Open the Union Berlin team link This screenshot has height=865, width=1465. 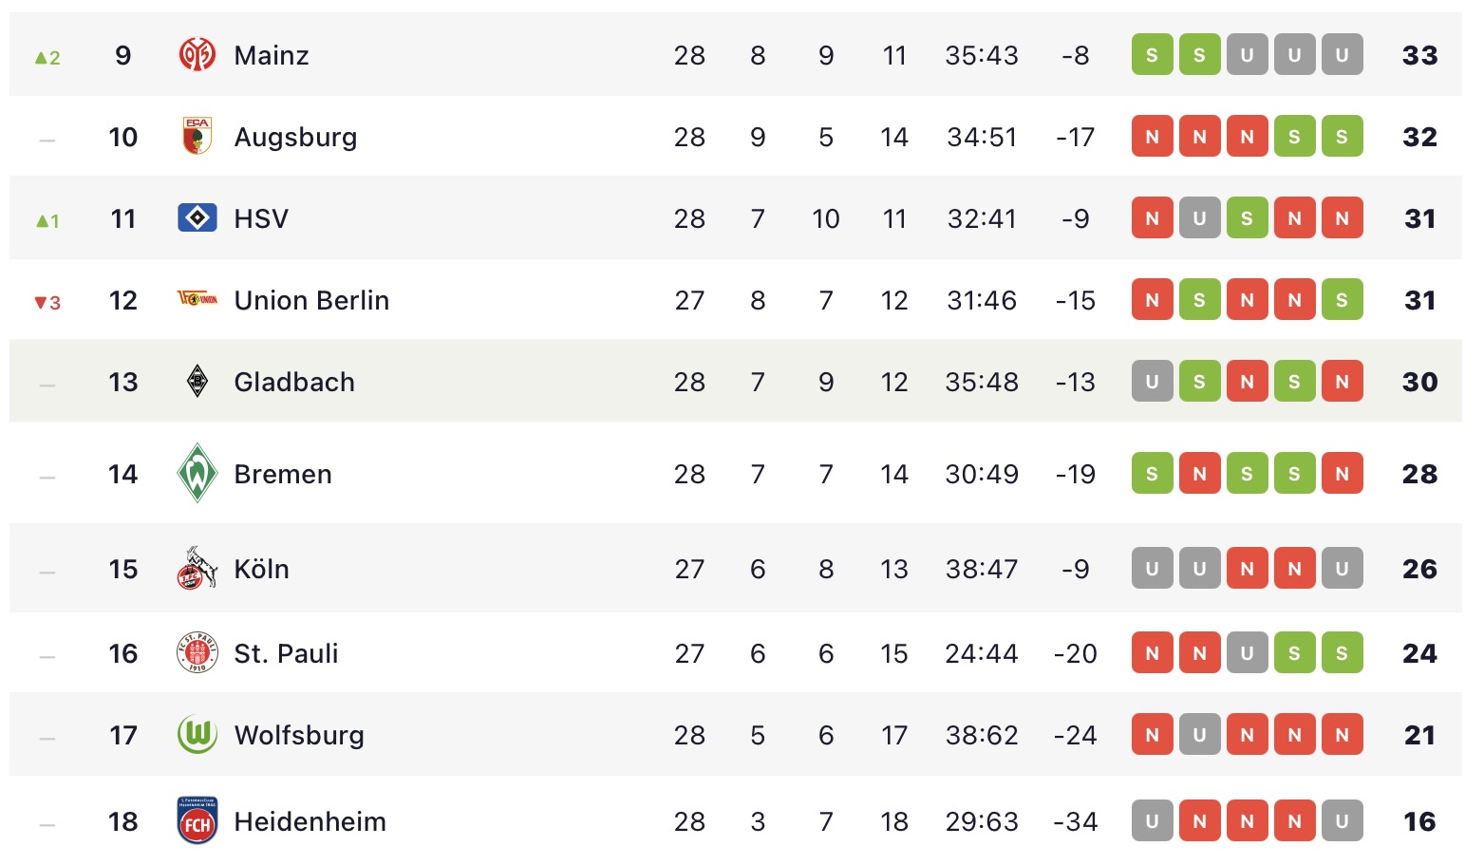(x=311, y=300)
